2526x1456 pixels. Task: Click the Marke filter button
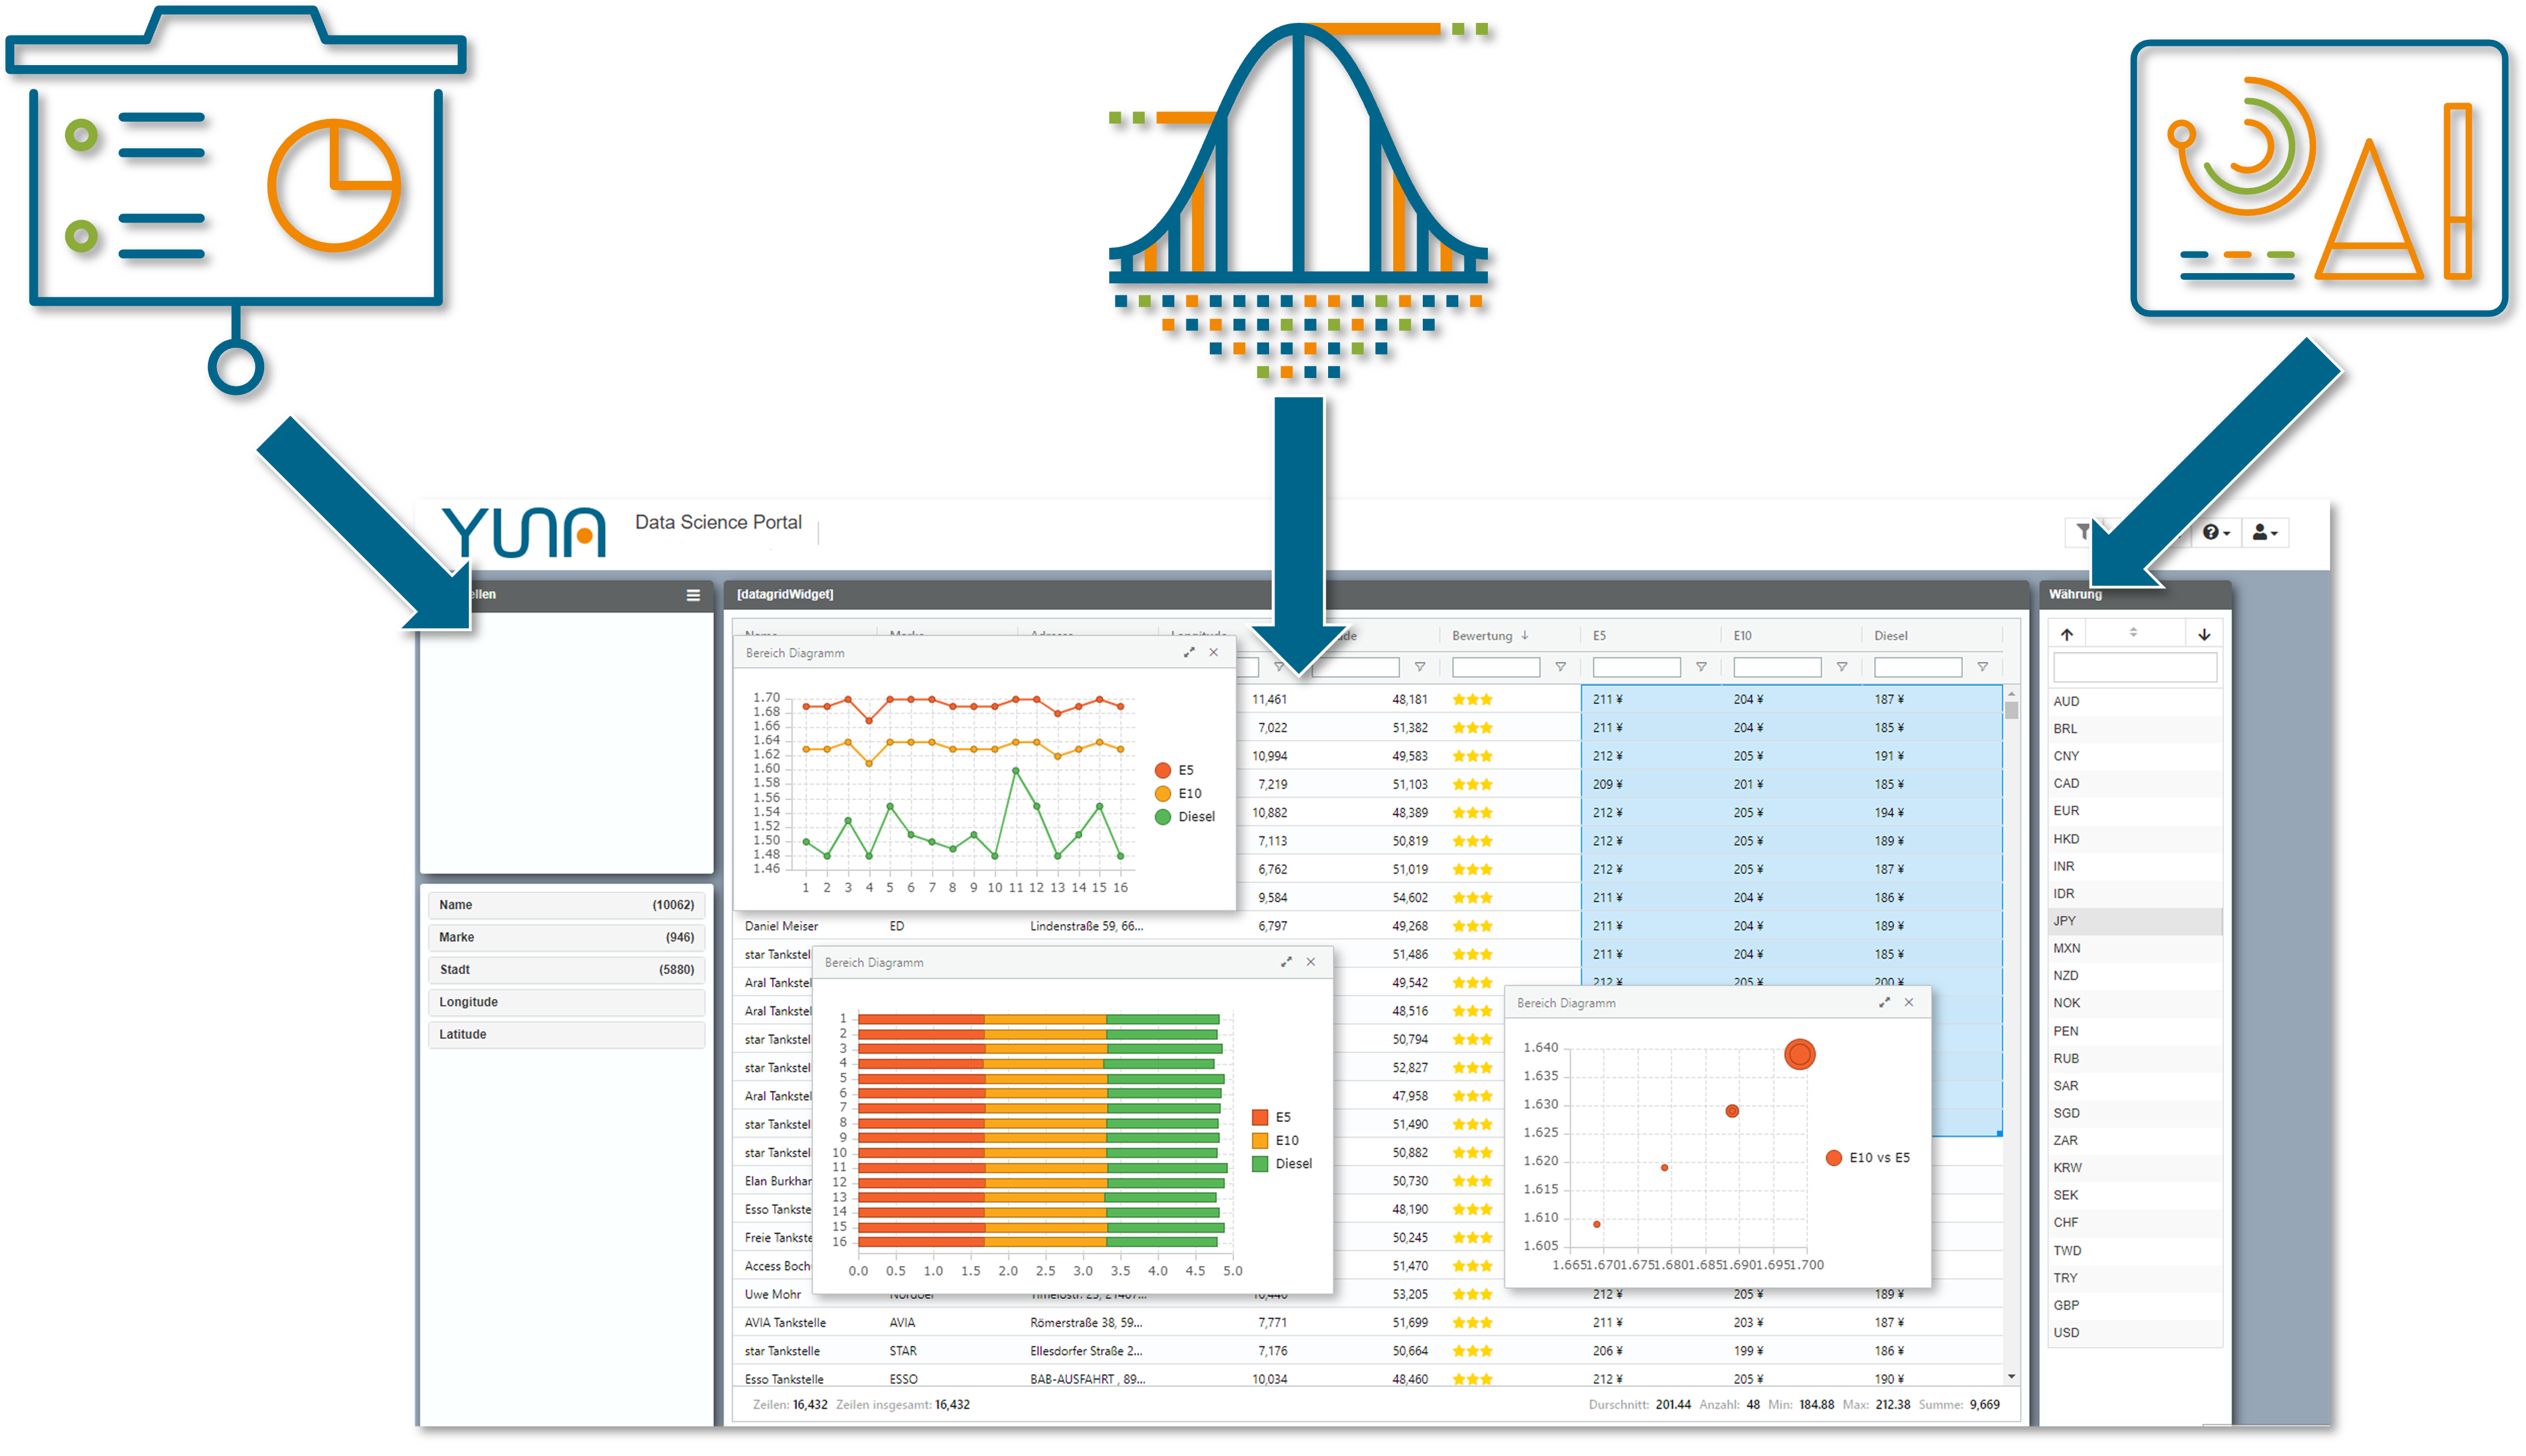(x=565, y=937)
